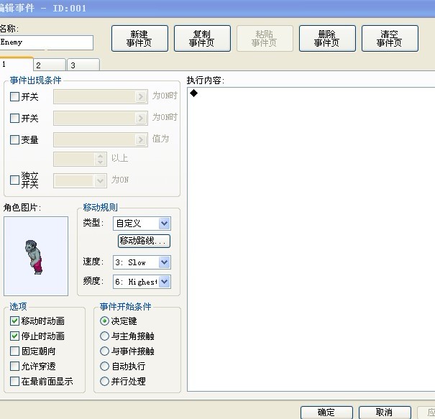Enable the first 开关 condition checkbox
This screenshot has height=419, width=435.
pos(14,97)
